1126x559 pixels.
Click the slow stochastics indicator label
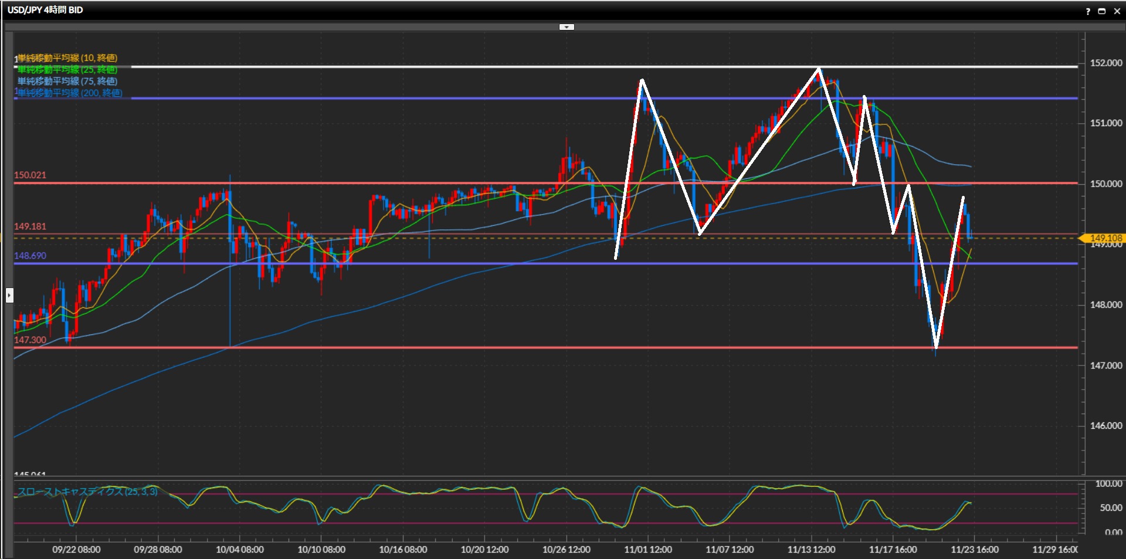[87, 492]
